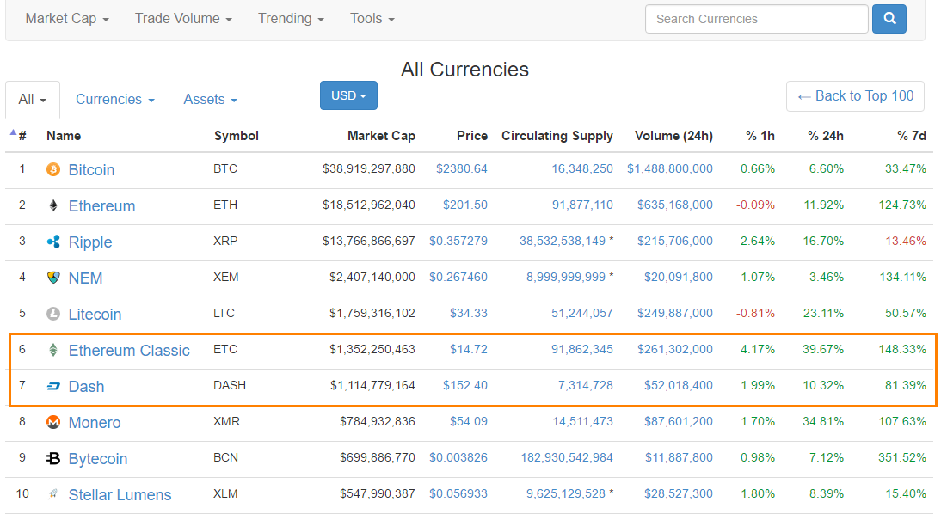Click Monero supply 14,511,473
This screenshot has height=514, width=941.
pyautogui.click(x=582, y=421)
